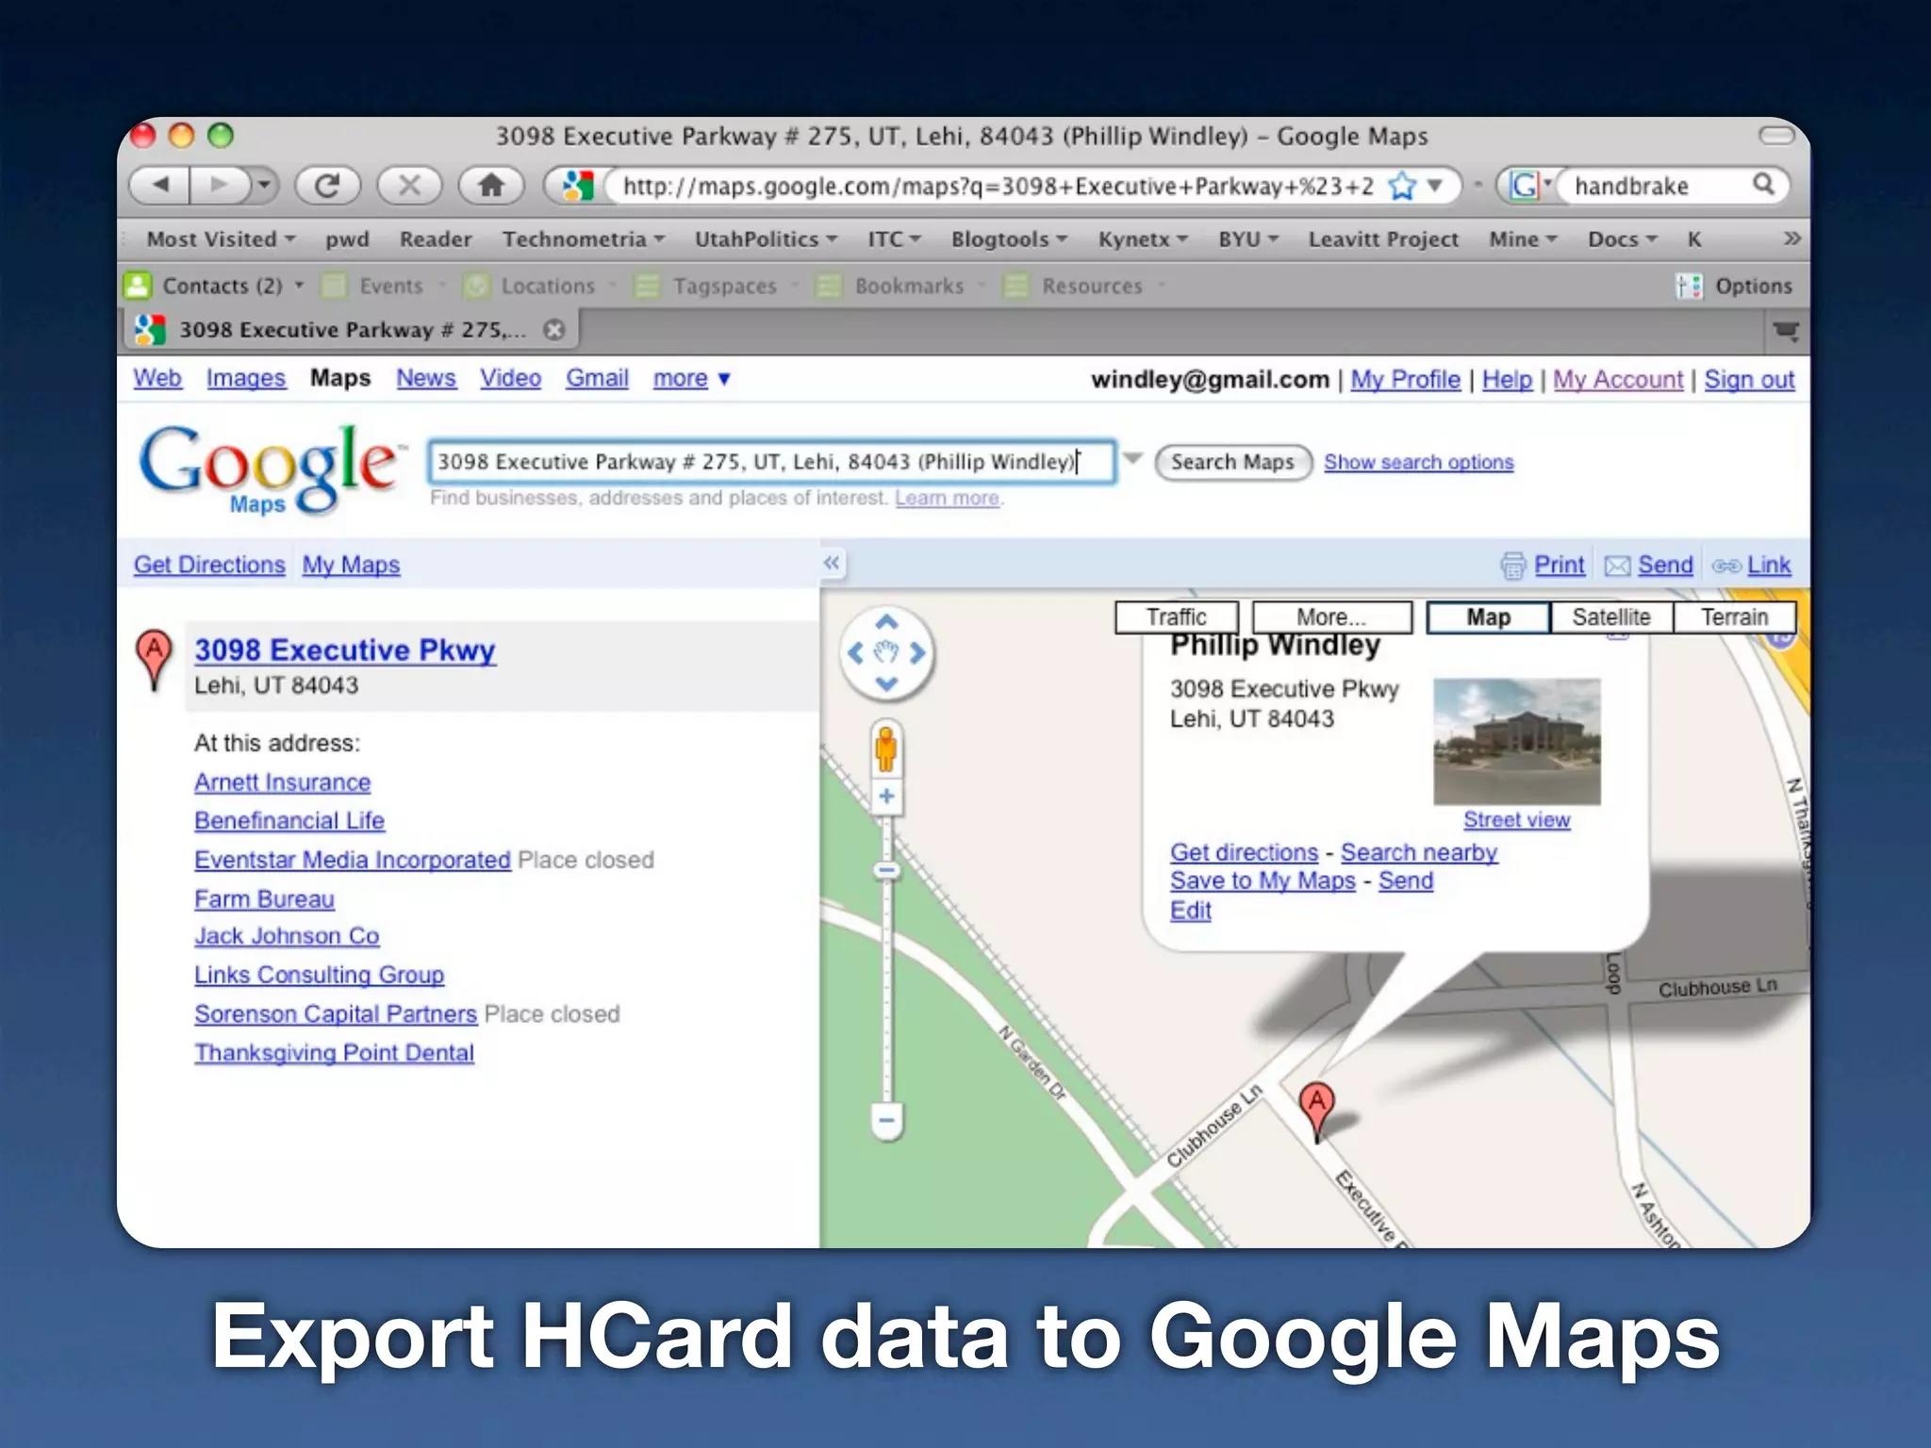List all tabs button at tab bar end

point(1786,331)
